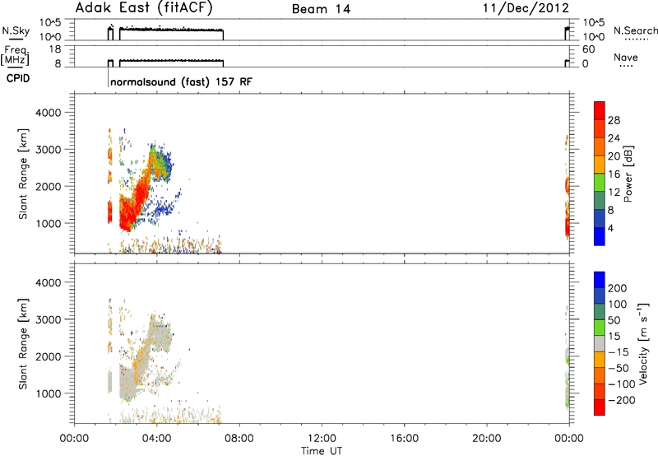Click the red swatch on Power colorbar
The height and width of the screenshot is (456, 658).
click(600, 110)
